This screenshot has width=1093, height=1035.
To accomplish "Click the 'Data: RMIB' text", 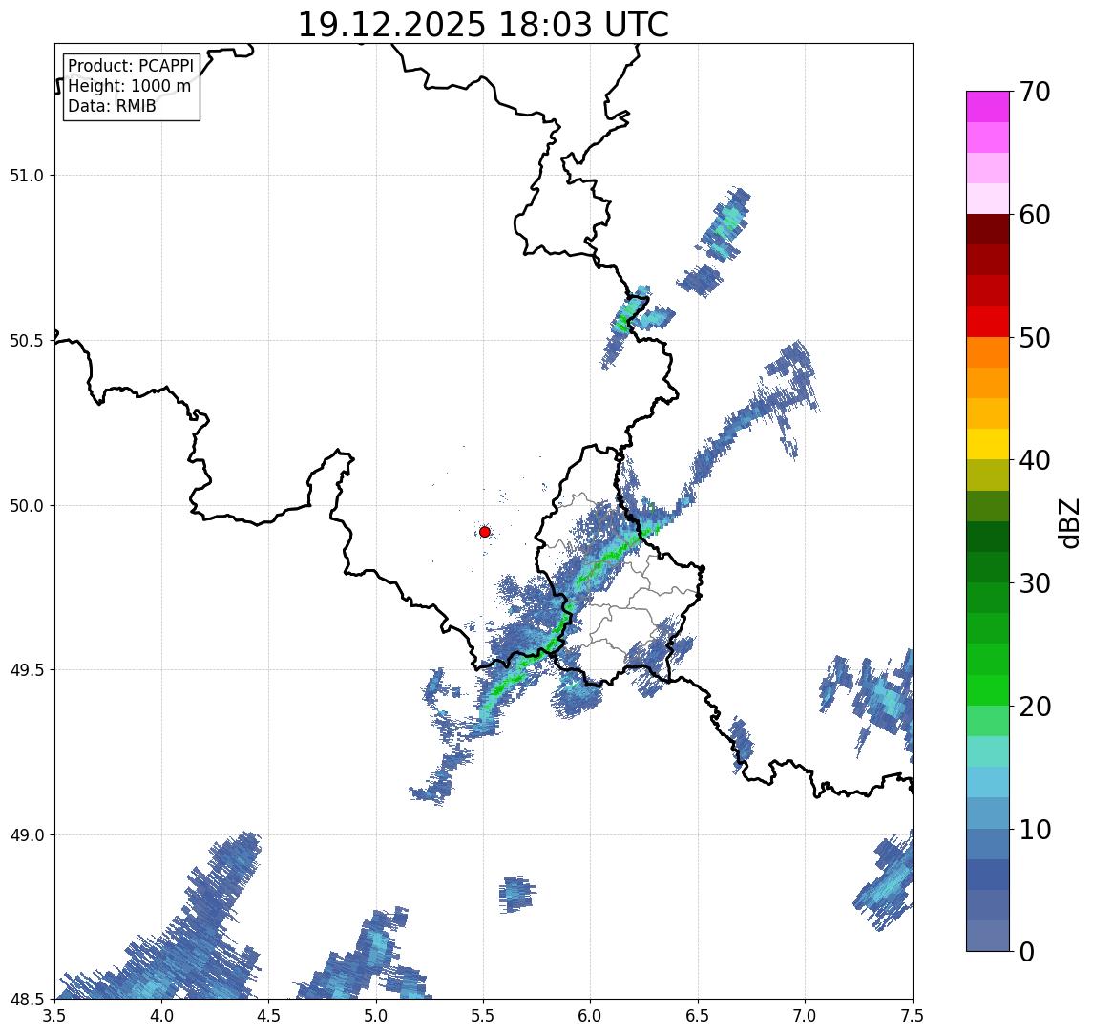I will pyautogui.click(x=112, y=106).
